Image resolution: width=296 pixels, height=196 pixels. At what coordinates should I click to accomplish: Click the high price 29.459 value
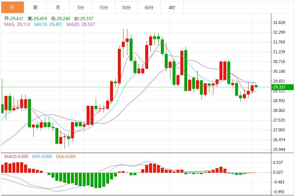[40, 19]
